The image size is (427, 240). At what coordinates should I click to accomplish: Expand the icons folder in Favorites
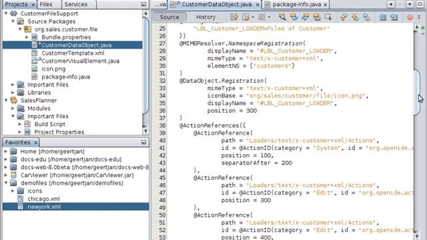[x=13, y=191]
